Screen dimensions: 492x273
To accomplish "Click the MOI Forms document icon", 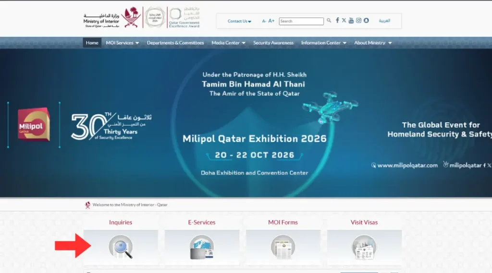I will coord(283,247).
